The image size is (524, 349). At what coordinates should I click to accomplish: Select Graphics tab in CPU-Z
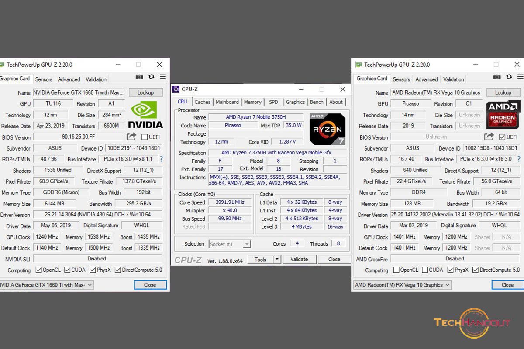pos(295,102)
